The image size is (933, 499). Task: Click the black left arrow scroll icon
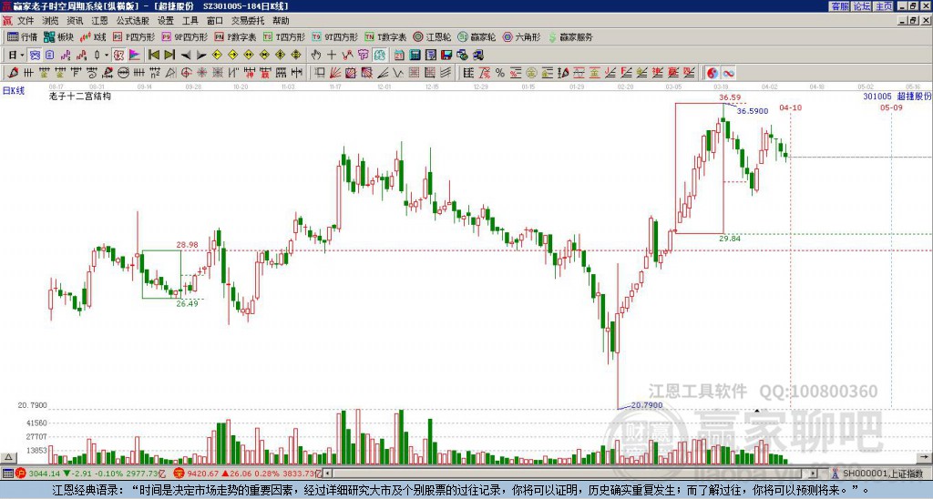pos(186,56)
